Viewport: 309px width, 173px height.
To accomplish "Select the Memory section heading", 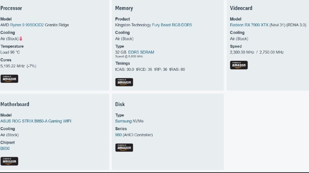I will click(x=124, y=8).
